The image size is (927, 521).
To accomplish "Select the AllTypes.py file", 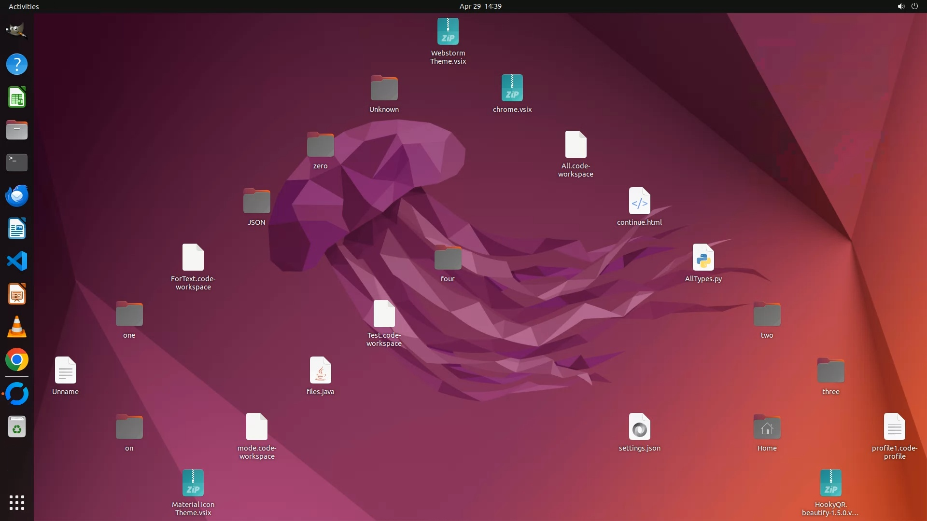I will tap(703, 258).
